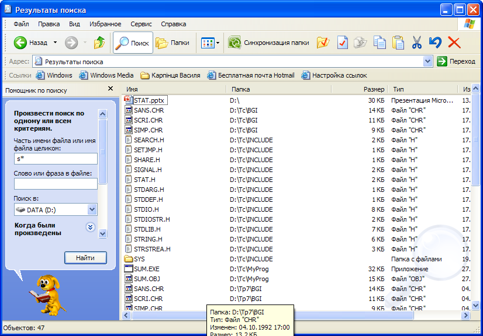Screen dimensions: 483x336
Task: Sort by the Папка column header
Action: click(279, 89)
